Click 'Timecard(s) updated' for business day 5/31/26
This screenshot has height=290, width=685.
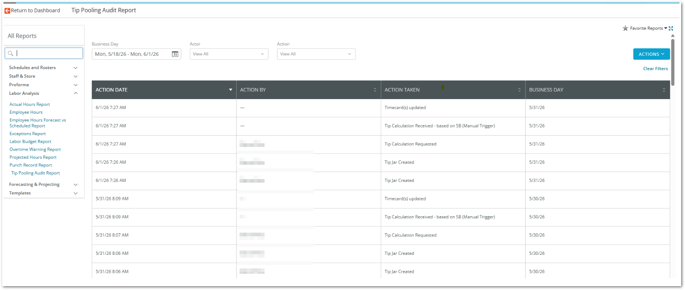pos(405,108)
